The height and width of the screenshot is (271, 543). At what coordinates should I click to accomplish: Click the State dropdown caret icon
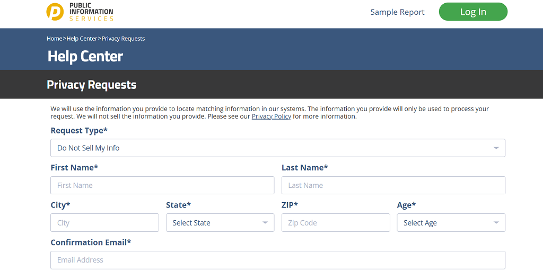(x=265, y=223)
